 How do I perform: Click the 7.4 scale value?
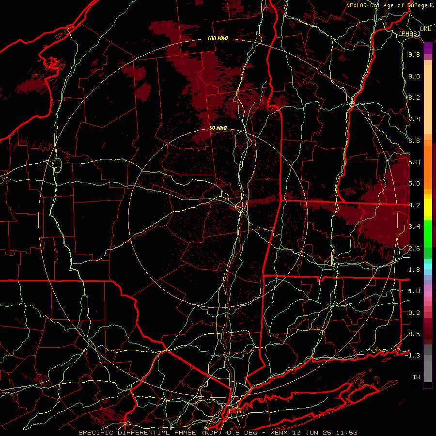(x=414, y=119)
